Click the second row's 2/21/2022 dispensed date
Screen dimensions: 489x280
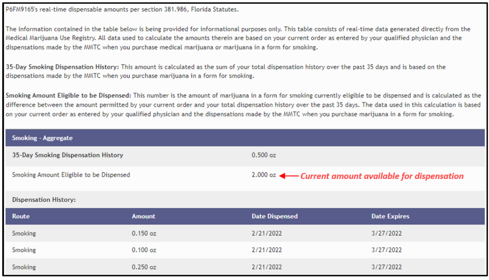point(267,250)
